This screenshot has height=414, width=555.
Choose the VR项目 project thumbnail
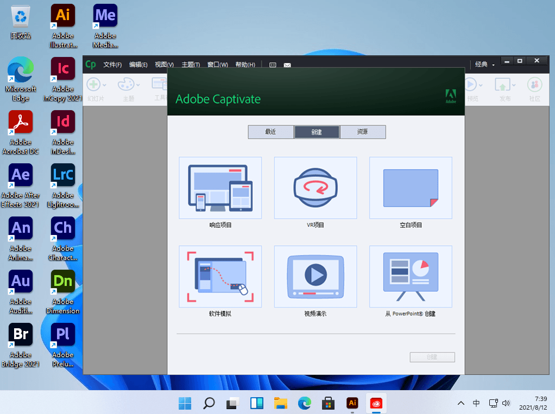(x=316, y=188)
